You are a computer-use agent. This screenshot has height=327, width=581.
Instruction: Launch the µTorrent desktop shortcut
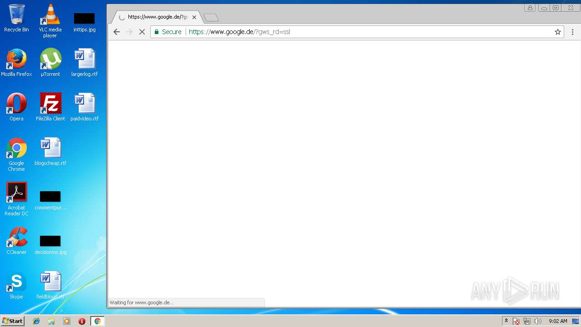click(50, 63)
